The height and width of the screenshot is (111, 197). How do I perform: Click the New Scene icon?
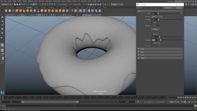pos(15,4)
